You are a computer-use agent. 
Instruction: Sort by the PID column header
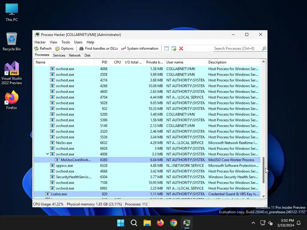point(101,62)
